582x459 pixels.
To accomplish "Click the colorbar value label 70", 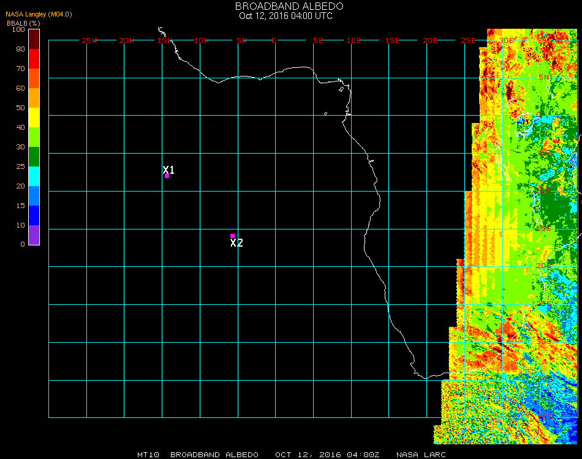I will 20,69.
